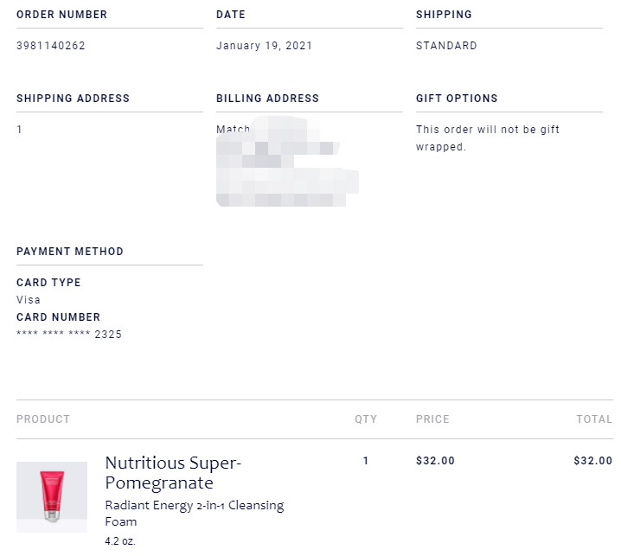Click the STANDARD shipping value
Screen dimensions: 621x556
(x=446, y=46)
